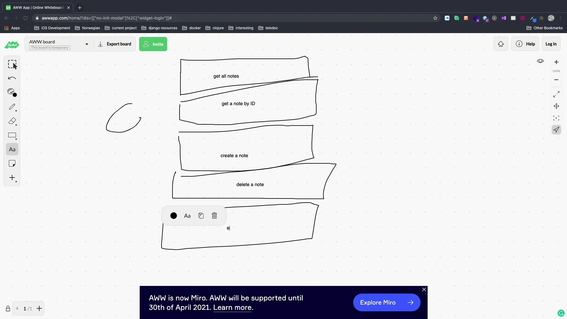Select the pan move tool icon

pyautogui.click(x=556, y=106)
